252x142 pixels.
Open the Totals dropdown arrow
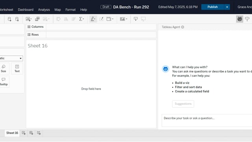(83, 19)
